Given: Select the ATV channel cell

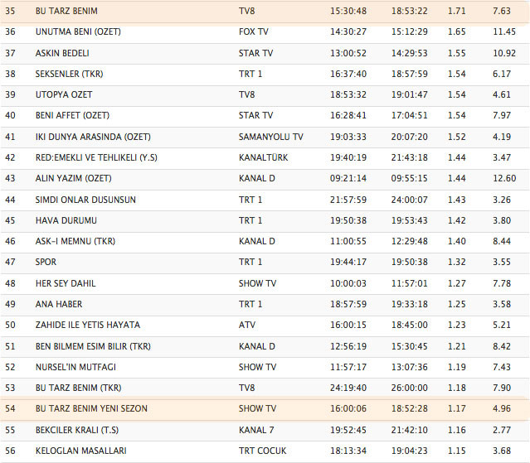Looking at the screenshot, I should coord(247,325).
